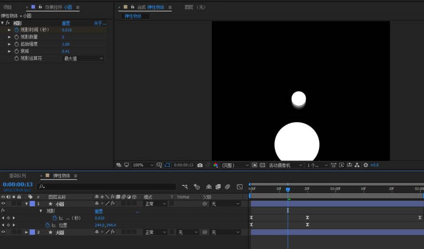Click the stopwatch icon next to 衰减

coord(17,51)
